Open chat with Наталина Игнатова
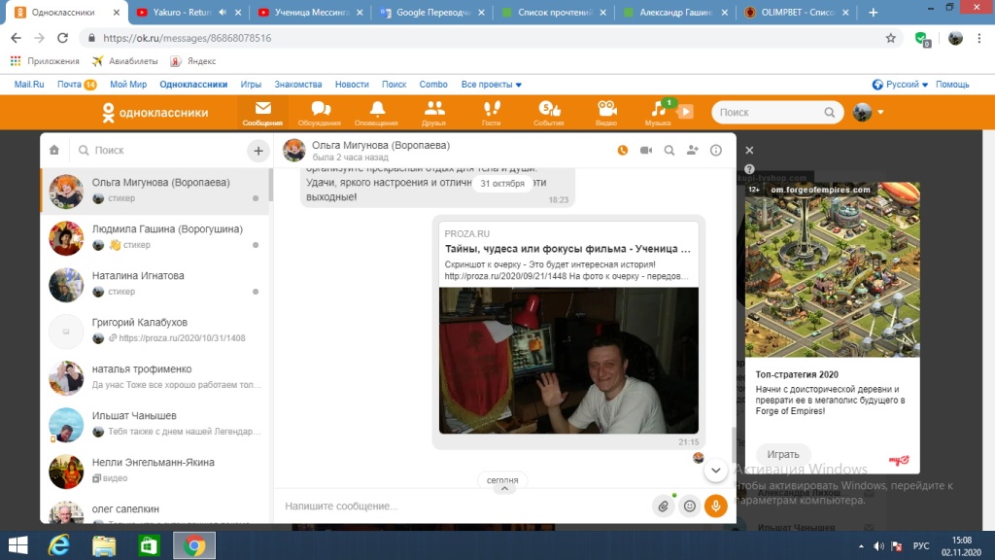Screen dimensions: 995x560 coord(154,284)
